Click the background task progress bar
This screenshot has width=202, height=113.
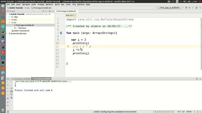[x=163, y=112]
